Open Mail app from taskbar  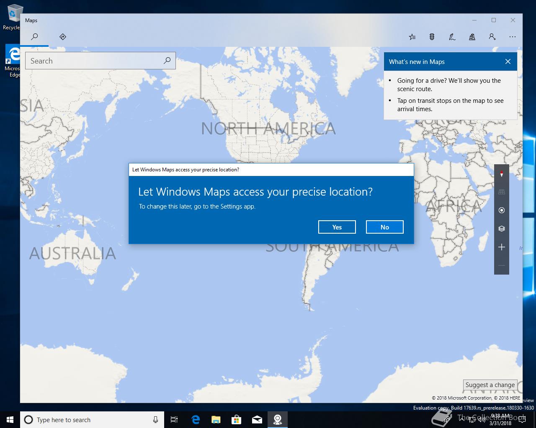[x=257, y=420]
